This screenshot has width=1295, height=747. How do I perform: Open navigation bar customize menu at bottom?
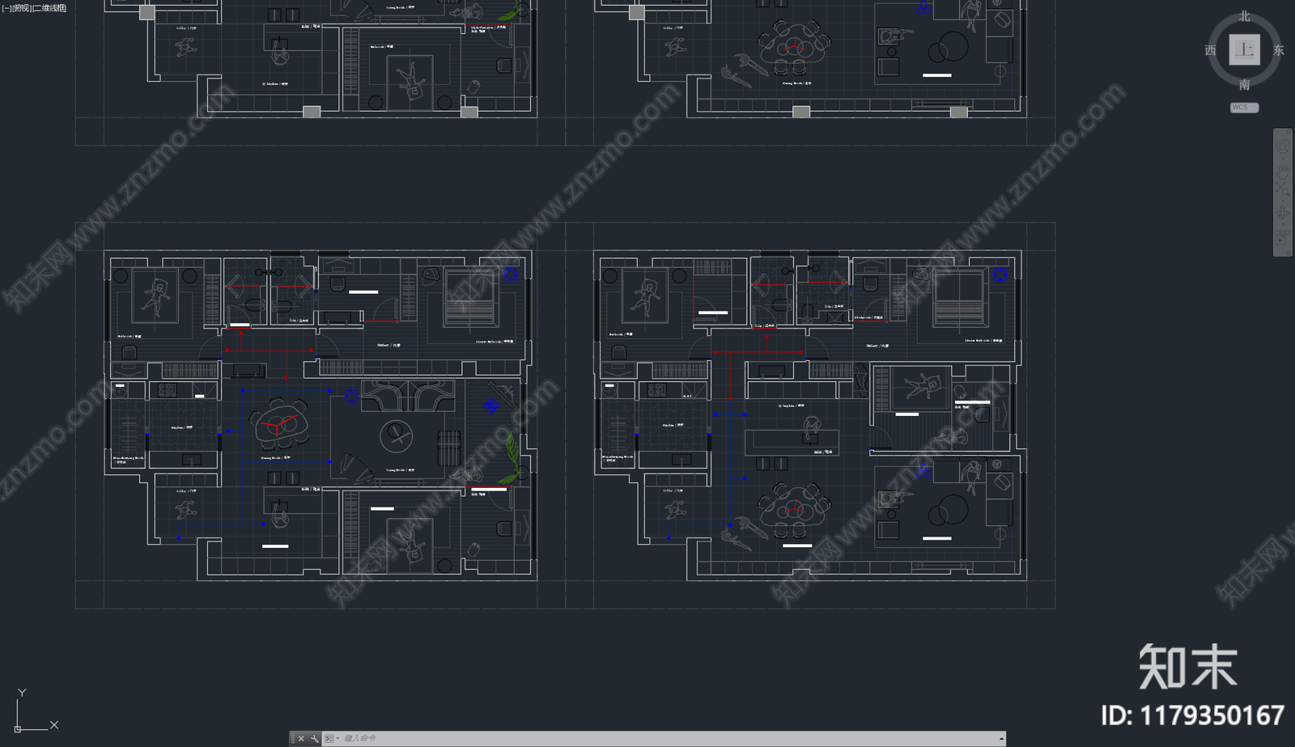(1289, 253)
